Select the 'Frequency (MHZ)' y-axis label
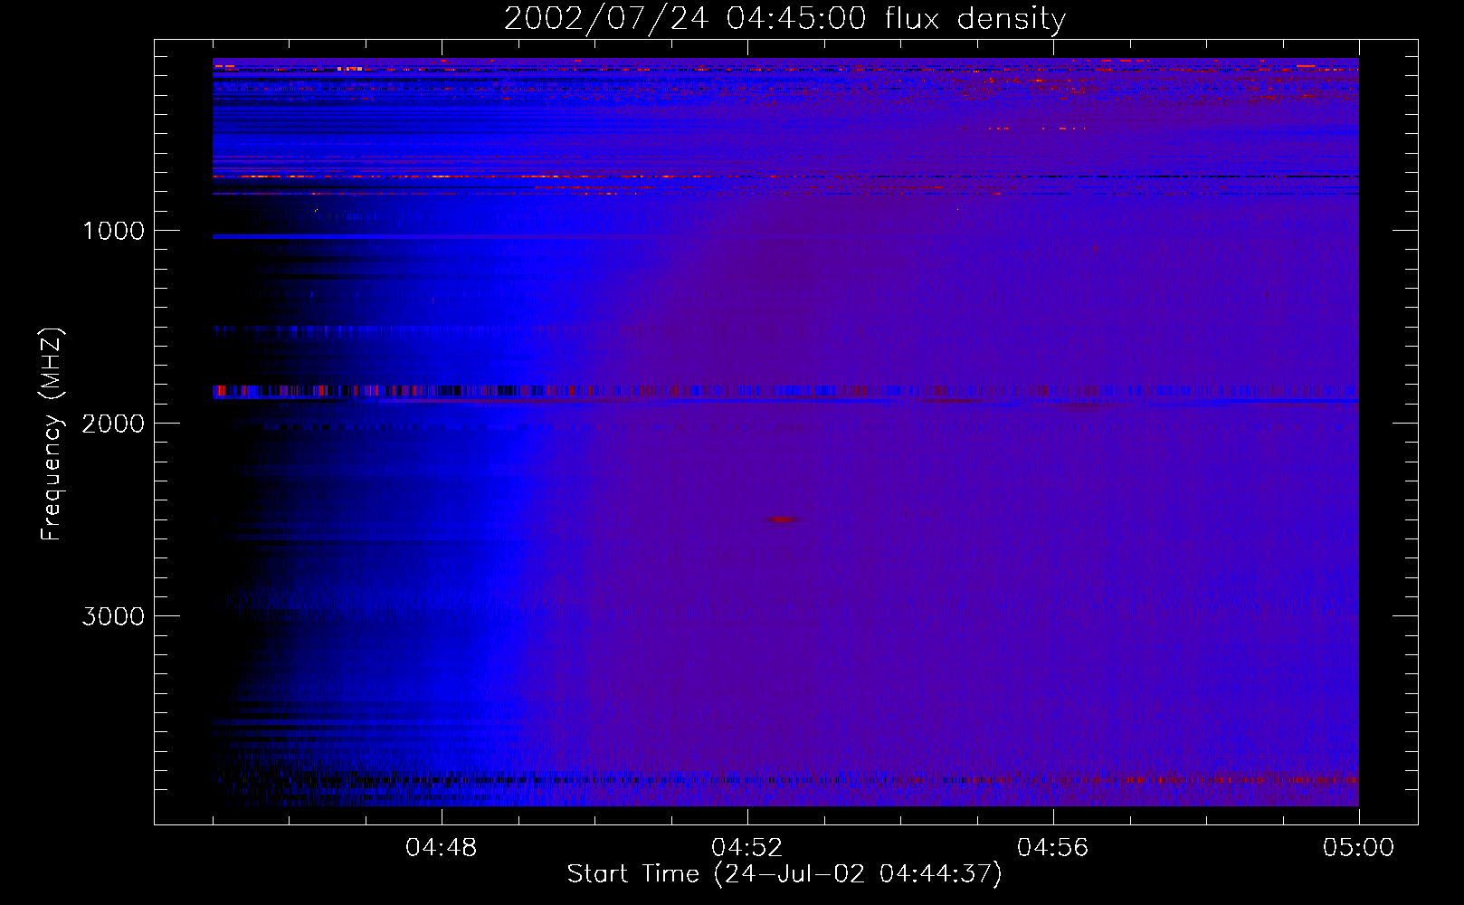Screen dimensions: 1464x905 pyautogui.click(x=52, y=434)
